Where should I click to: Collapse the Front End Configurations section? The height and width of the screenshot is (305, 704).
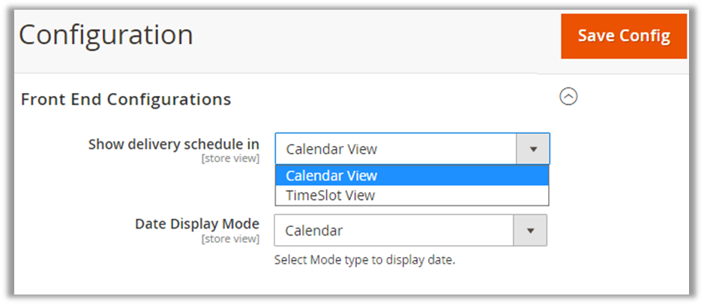click(569, 97)
